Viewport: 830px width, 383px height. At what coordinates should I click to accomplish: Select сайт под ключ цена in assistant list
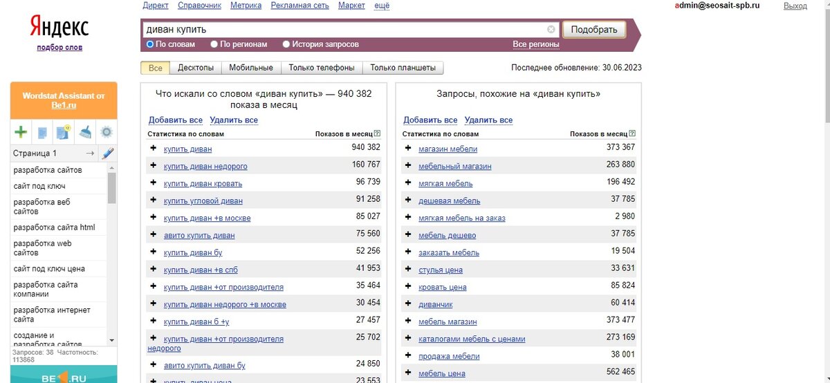click(59, 269)
